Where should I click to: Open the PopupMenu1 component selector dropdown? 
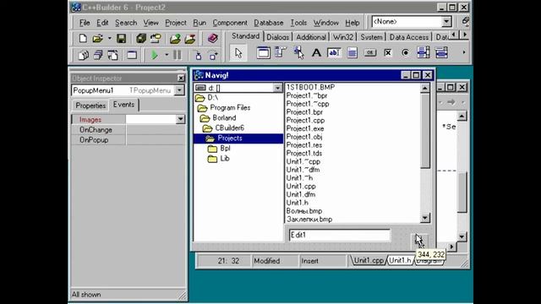click(x=179, y=90)
